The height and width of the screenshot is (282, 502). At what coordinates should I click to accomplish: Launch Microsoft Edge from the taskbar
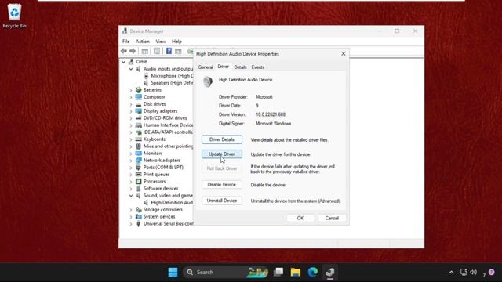tap(313, 272)
